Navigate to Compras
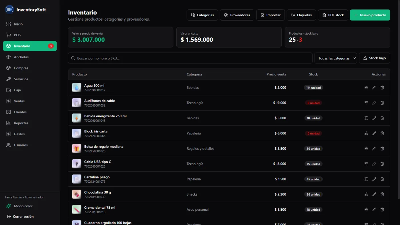 coord(30,68)
